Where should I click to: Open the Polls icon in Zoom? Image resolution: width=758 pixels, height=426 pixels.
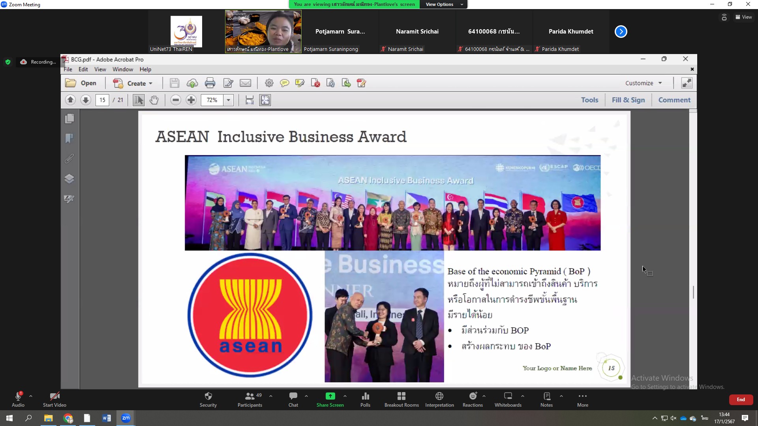coord(365,399)
